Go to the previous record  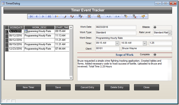[x=37, y=16]
